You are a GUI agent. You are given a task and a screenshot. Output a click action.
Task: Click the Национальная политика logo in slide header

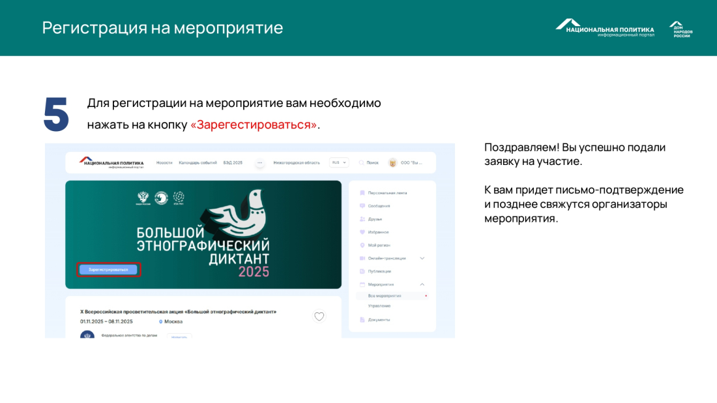604,27
